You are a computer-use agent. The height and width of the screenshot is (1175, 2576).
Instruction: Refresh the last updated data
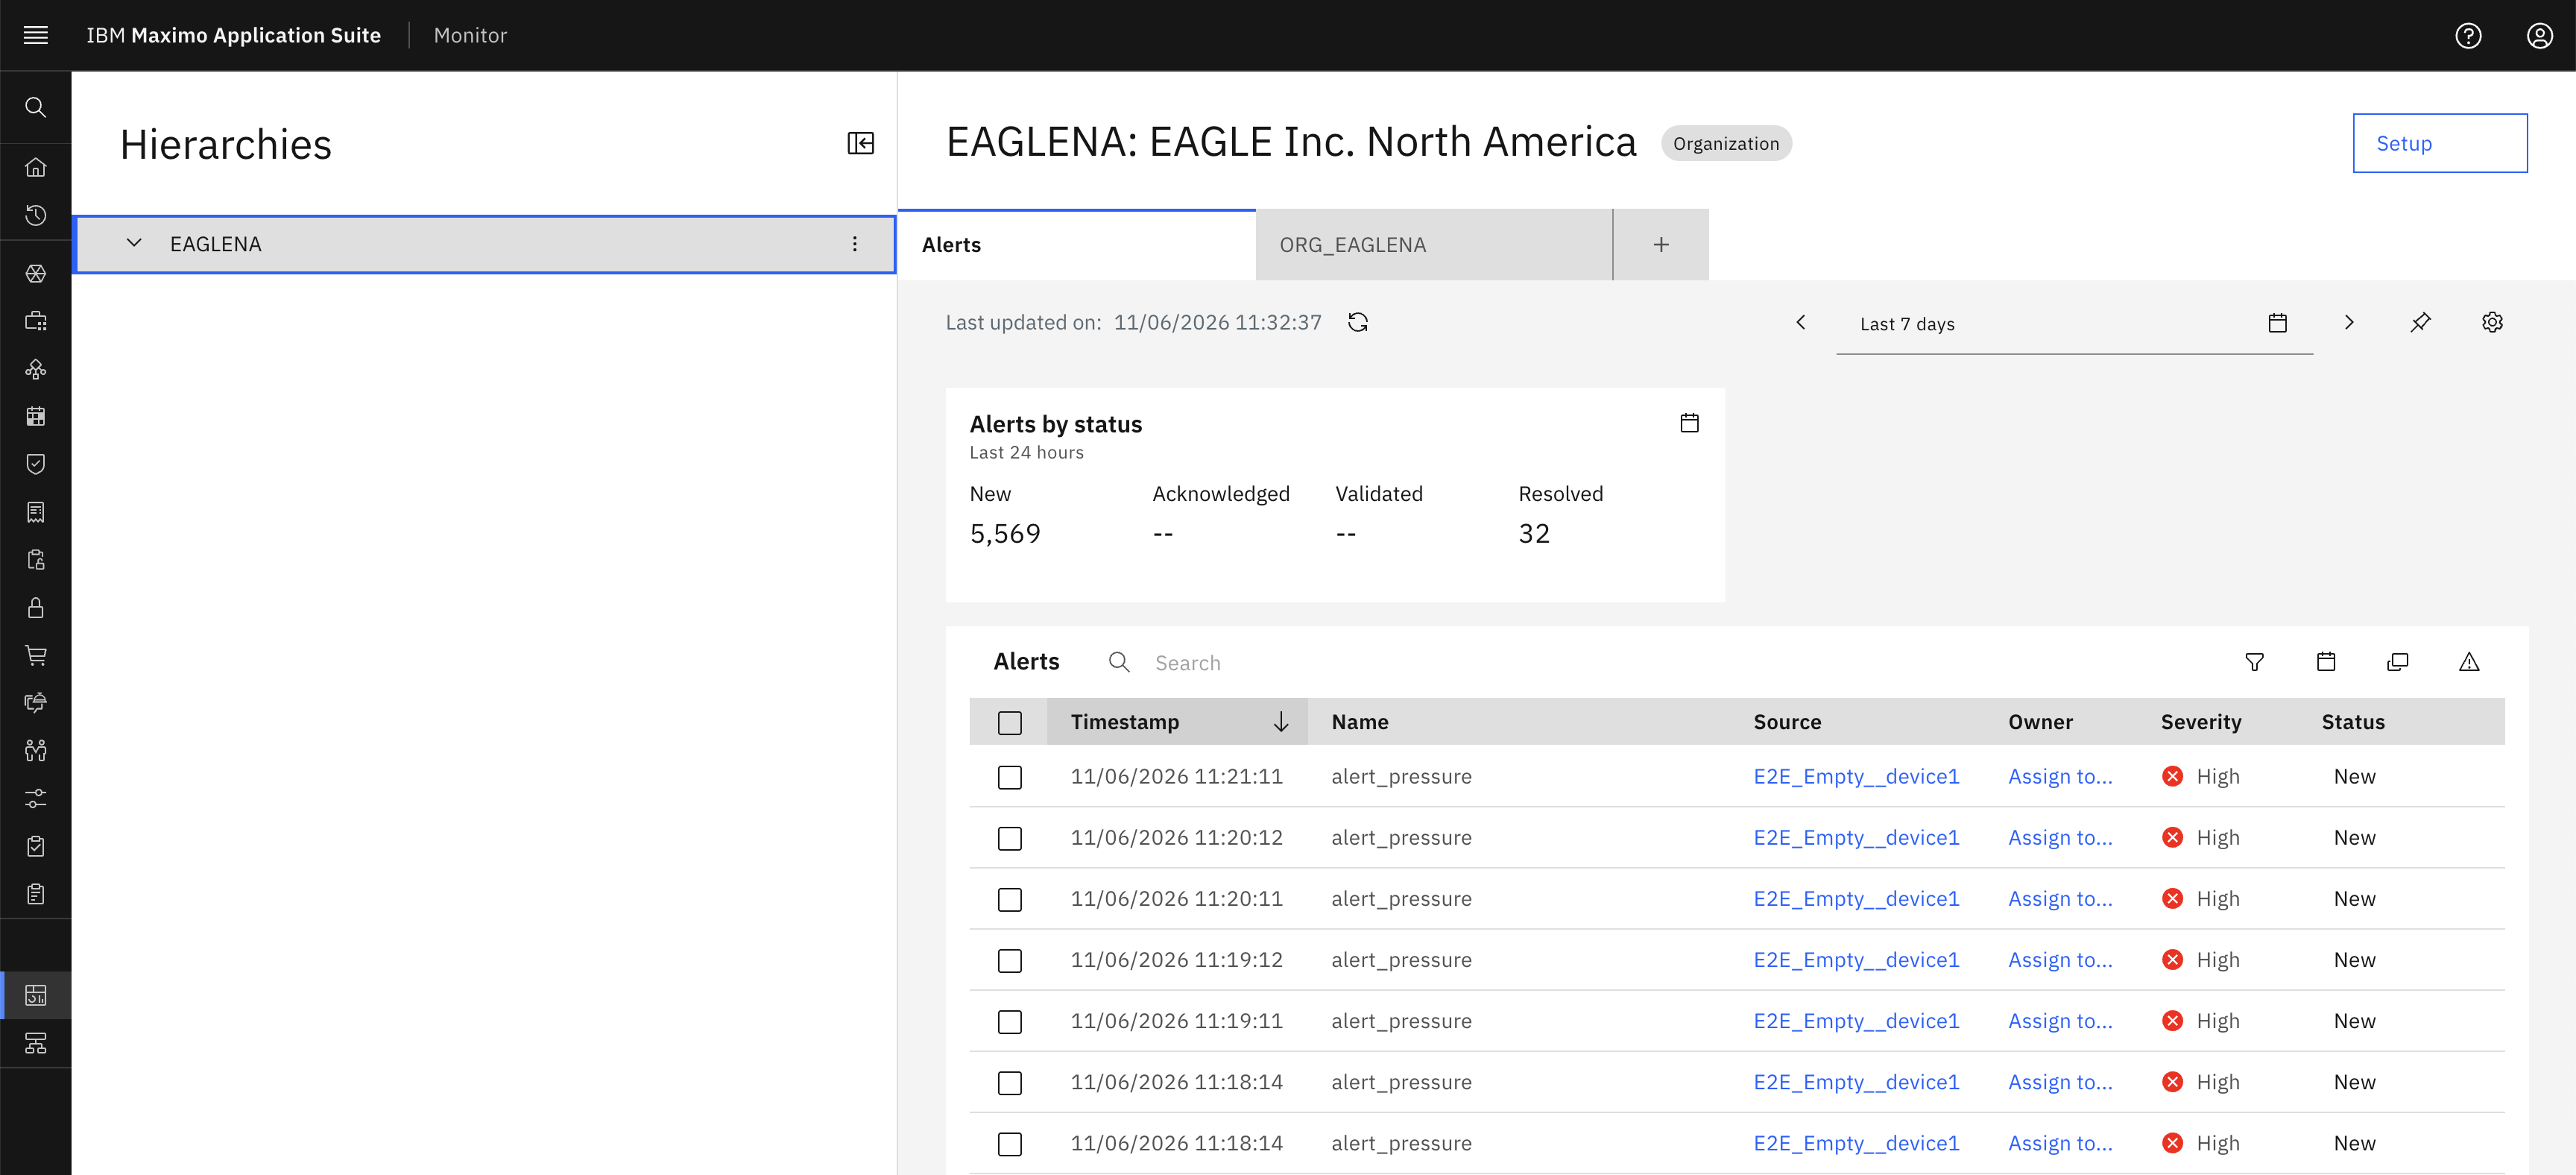1357,322
